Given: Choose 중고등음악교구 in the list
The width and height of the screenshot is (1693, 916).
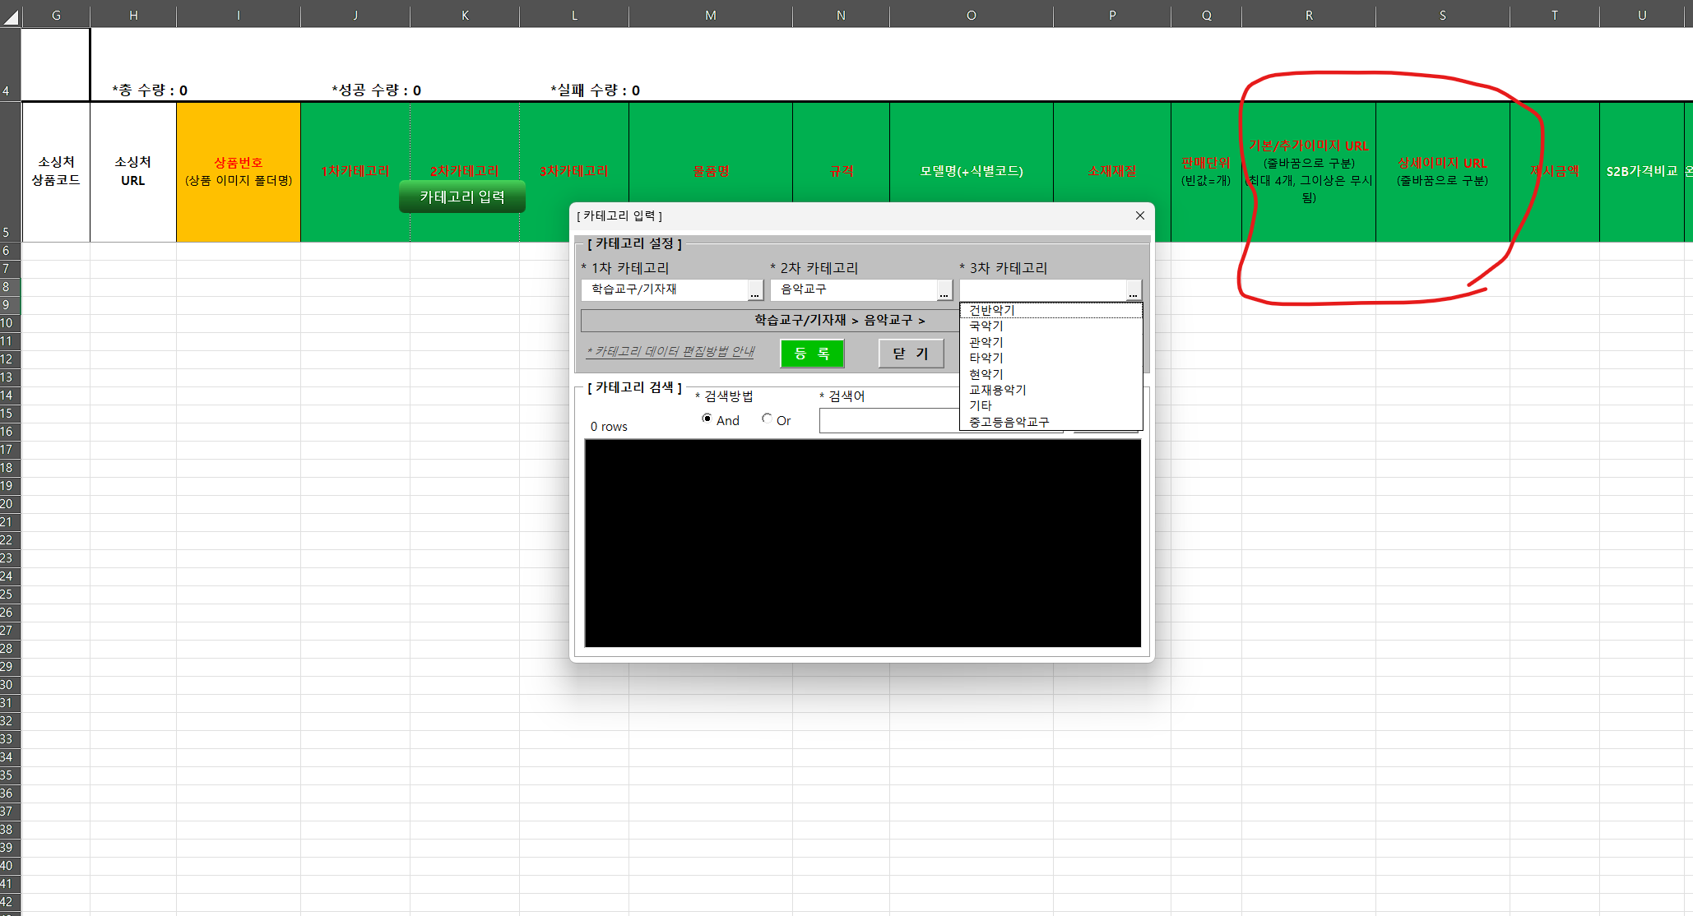Looking at the screenshot, I should point(1009,422).
